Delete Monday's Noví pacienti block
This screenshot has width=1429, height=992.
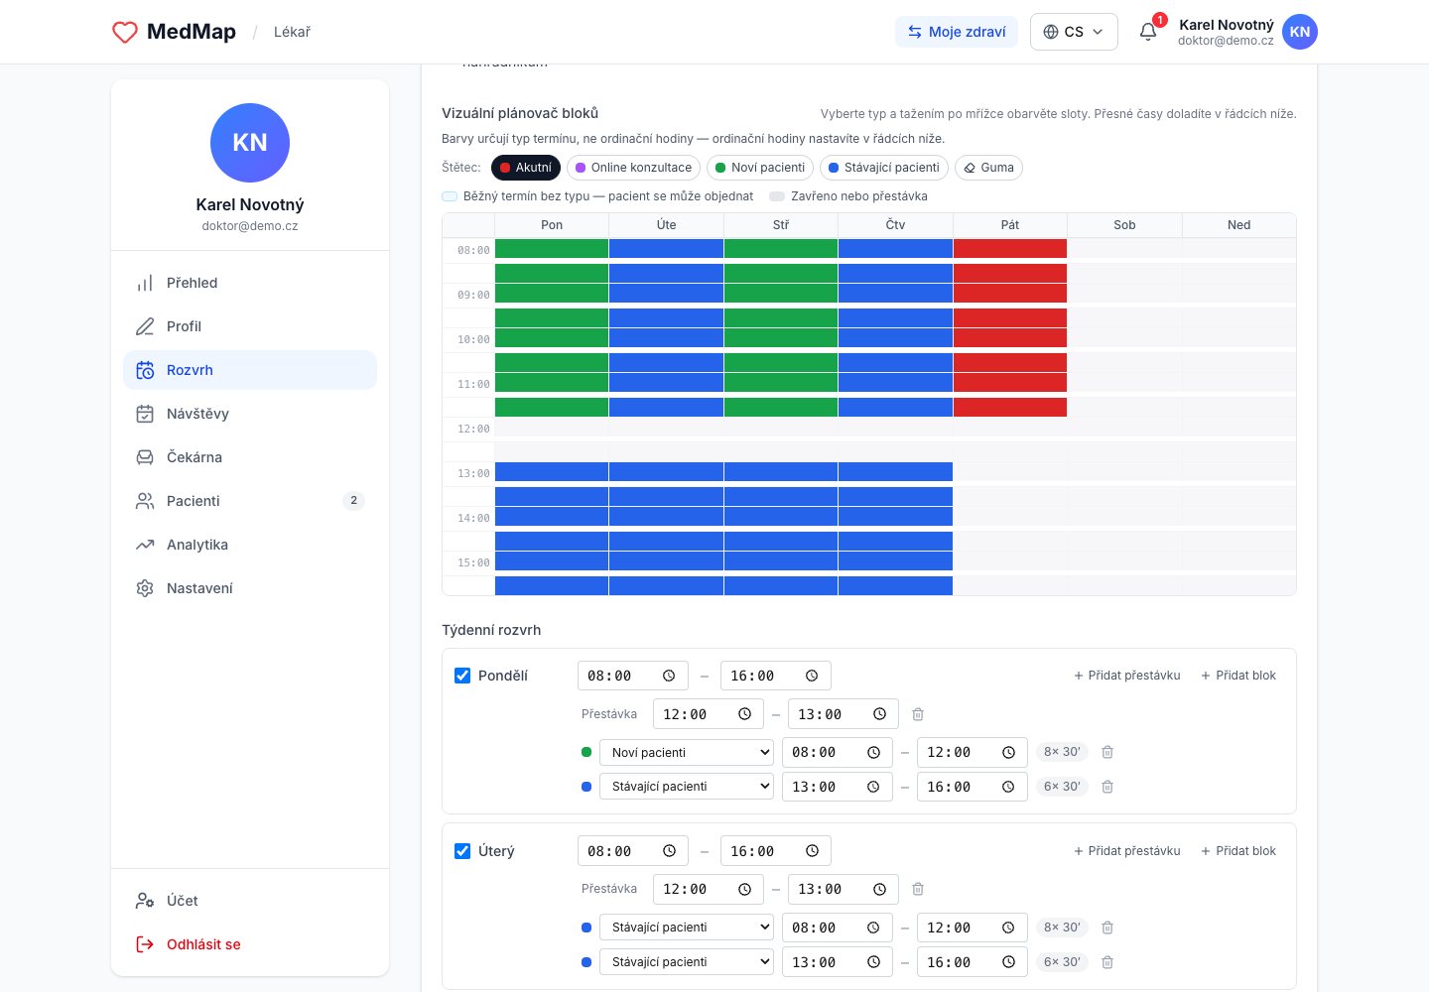[1107, 752]
